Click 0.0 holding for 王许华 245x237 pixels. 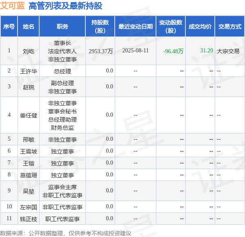pos(109,70)
